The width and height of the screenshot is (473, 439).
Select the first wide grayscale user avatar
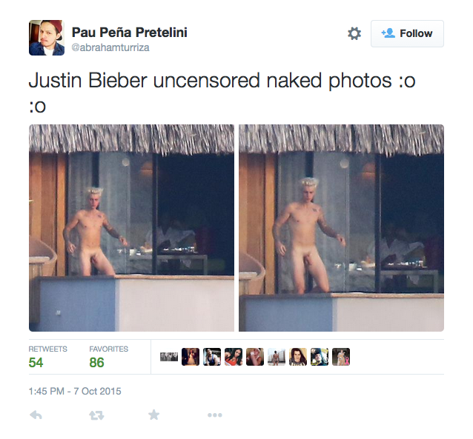(169, 357)
